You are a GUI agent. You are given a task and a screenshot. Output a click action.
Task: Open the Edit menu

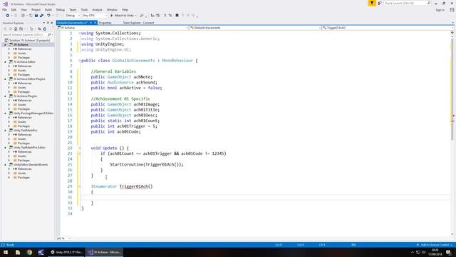point(14,9)
